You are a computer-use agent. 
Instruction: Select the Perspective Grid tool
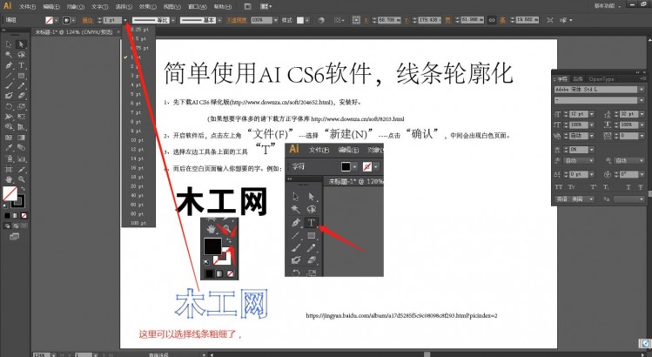click(x=21, y=127)
